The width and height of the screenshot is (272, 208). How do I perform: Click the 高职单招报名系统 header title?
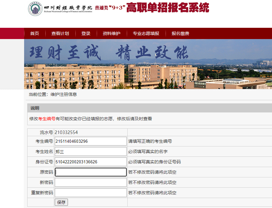[167, 8]
